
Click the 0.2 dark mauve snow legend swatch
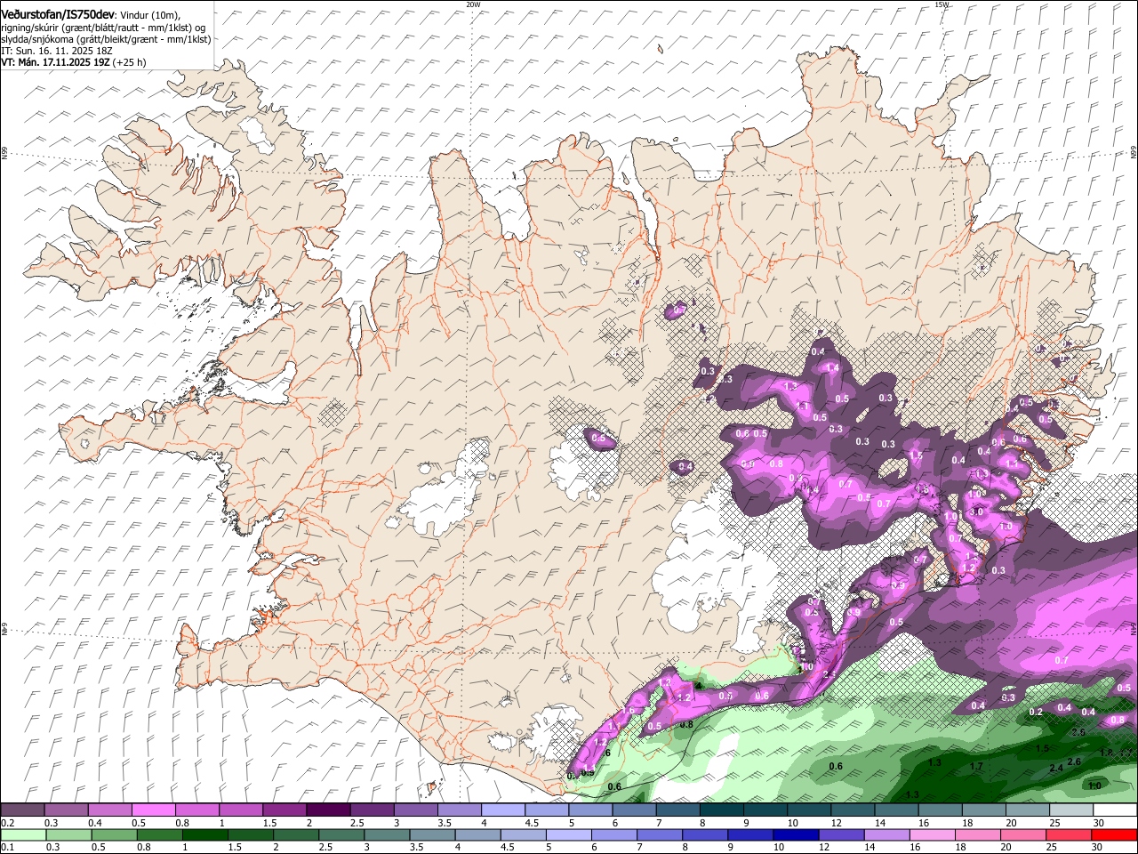click(x=22, y=810)
